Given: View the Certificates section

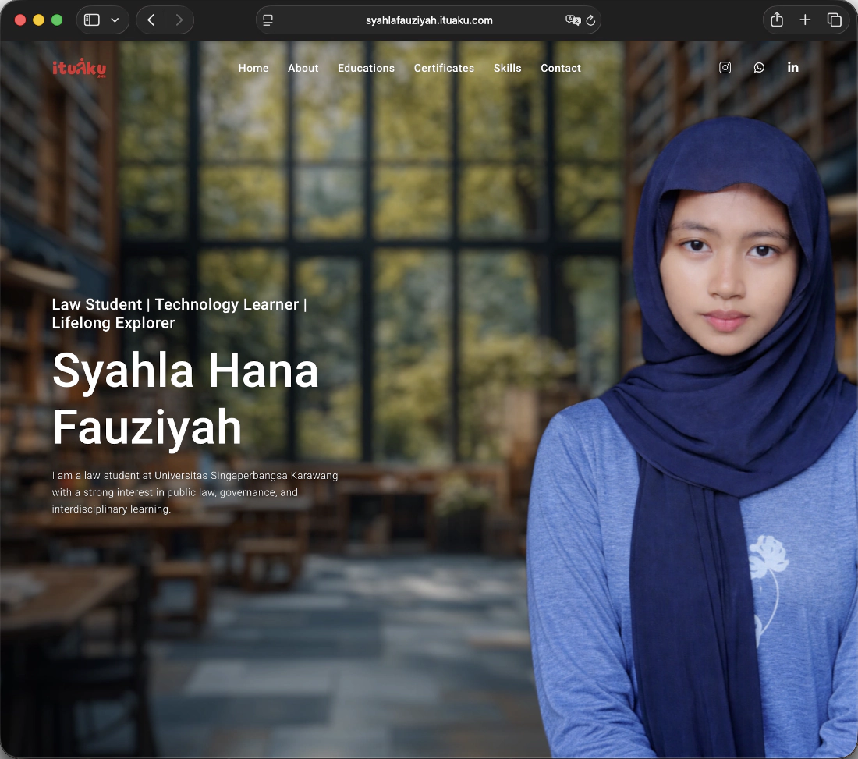Looking at the screenshot, I should click(444, 68).
